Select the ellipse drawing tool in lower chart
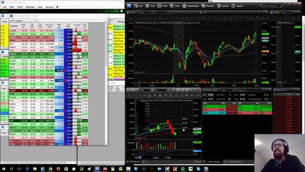This screenshot has width=305, height=172. click(165, 96)
